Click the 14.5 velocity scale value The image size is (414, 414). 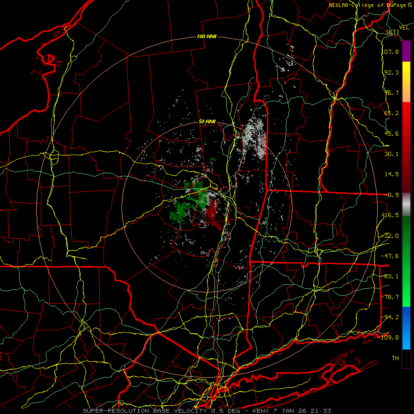click(391, 174)
